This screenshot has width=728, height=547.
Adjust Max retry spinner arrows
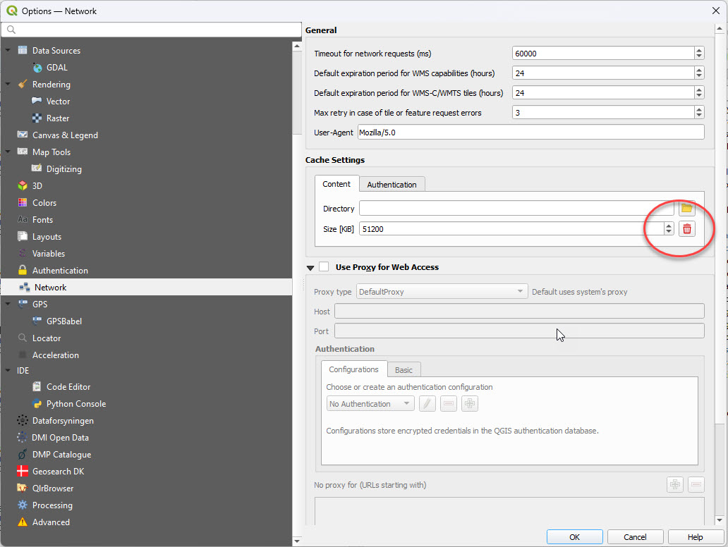[x=699, y=112]
